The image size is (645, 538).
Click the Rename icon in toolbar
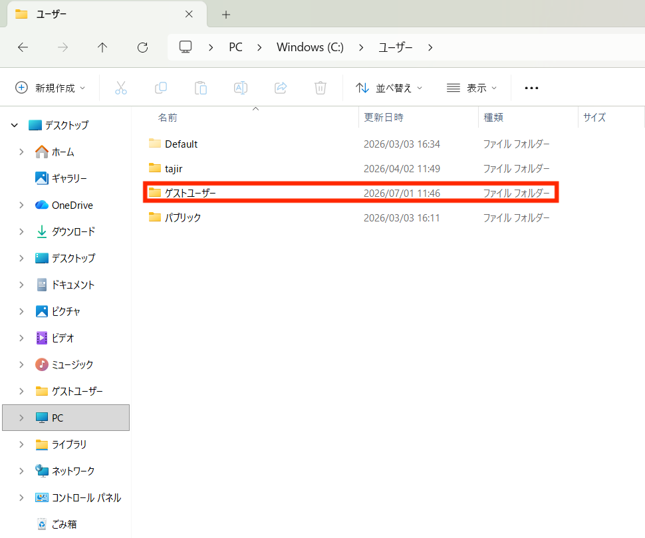241,88
